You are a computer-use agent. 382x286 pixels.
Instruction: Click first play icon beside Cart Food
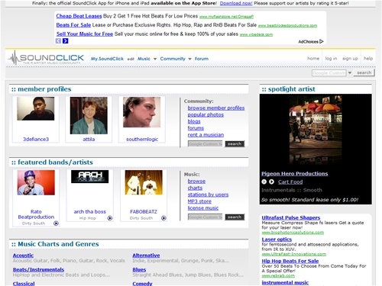click(x=264, y=182)
